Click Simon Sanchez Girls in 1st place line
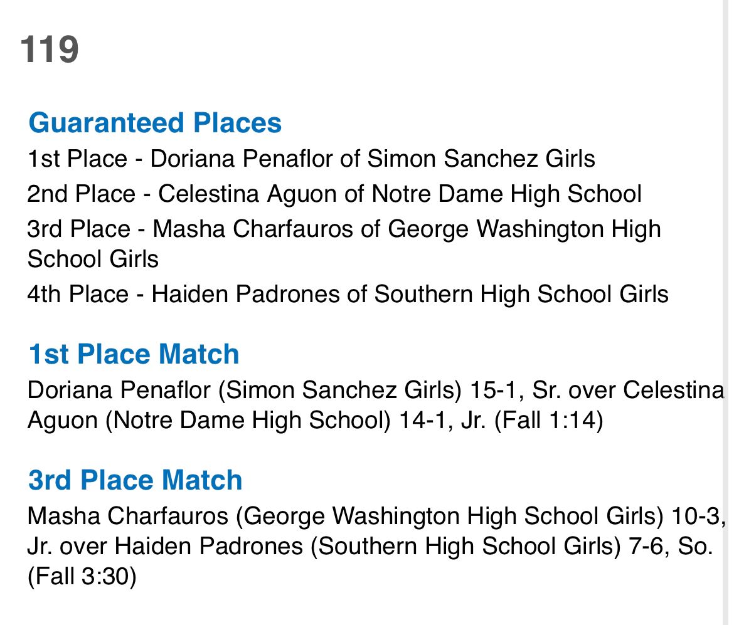The image size is (734, 625). pyautogui.click(x=481, y=159)
